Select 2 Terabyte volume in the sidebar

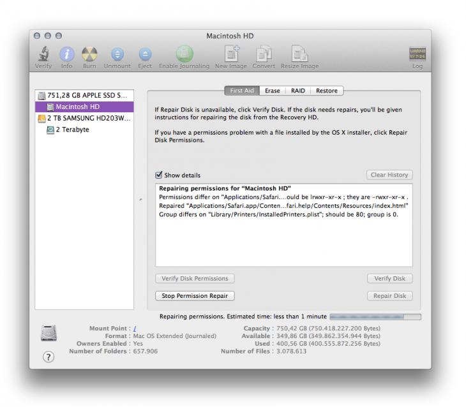84,130
